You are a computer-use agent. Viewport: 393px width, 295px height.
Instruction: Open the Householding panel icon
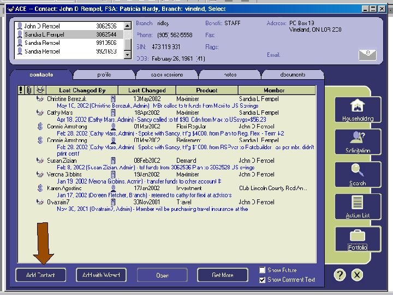pyautogui.click(x=358, y=110)
